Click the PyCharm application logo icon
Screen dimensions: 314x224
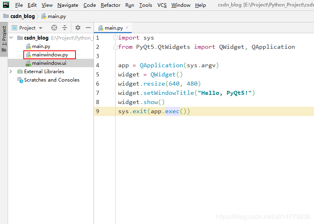(6, 4)
